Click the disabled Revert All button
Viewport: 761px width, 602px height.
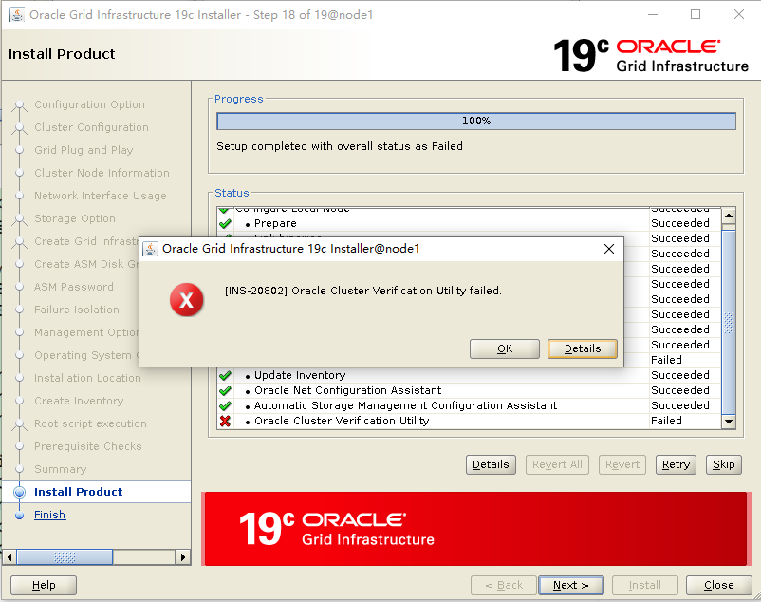[557, 464]
